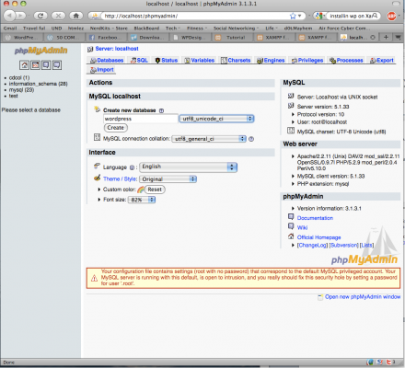Click the browser back arrow button
The image size is (405, 368).
click(x=10, y=16)
